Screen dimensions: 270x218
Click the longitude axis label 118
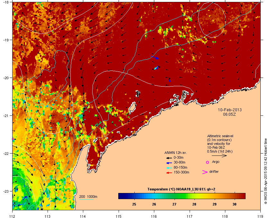[x=225, y=216]
